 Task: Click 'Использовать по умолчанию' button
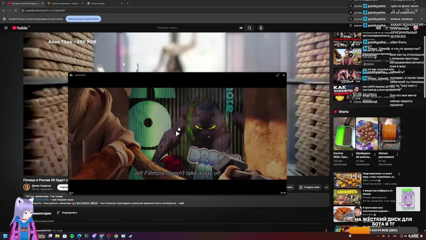click(84, 19)
